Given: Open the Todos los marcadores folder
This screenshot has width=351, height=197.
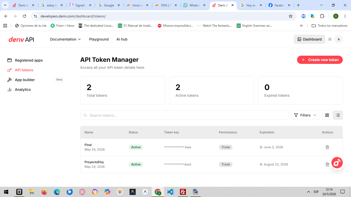Looking at the screenshot, I should coord(329,26).
